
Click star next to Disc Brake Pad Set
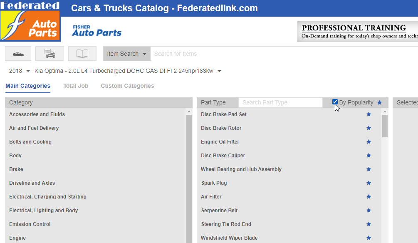369,114
